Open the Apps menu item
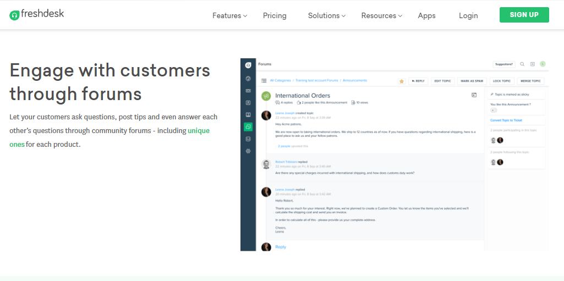The width and height of the screenshot is (564, 281). point(426,16)
